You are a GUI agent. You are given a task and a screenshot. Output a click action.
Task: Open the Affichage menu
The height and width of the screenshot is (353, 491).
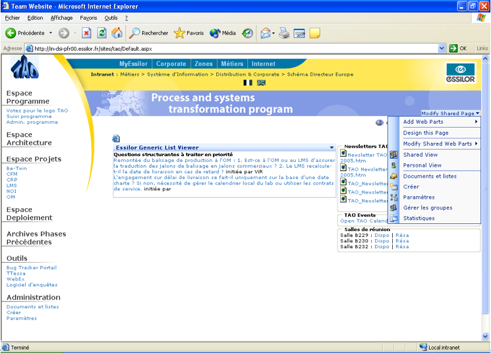pyautogui.click(x=62, y=18)
